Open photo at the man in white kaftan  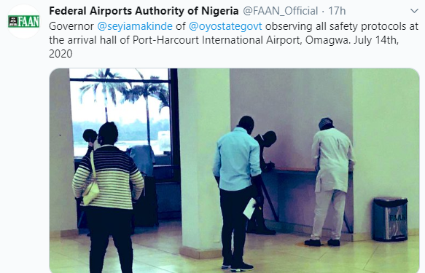coord(331,182)
